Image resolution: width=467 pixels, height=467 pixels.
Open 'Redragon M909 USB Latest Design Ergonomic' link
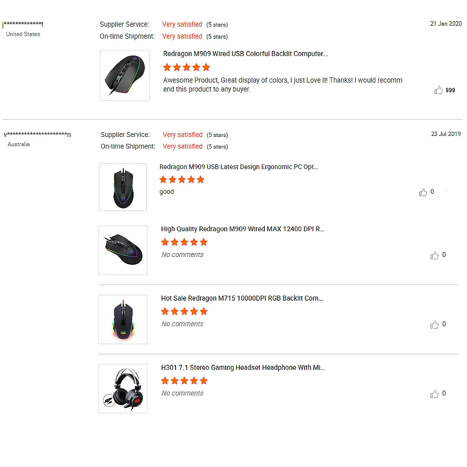tap(239, 167)
